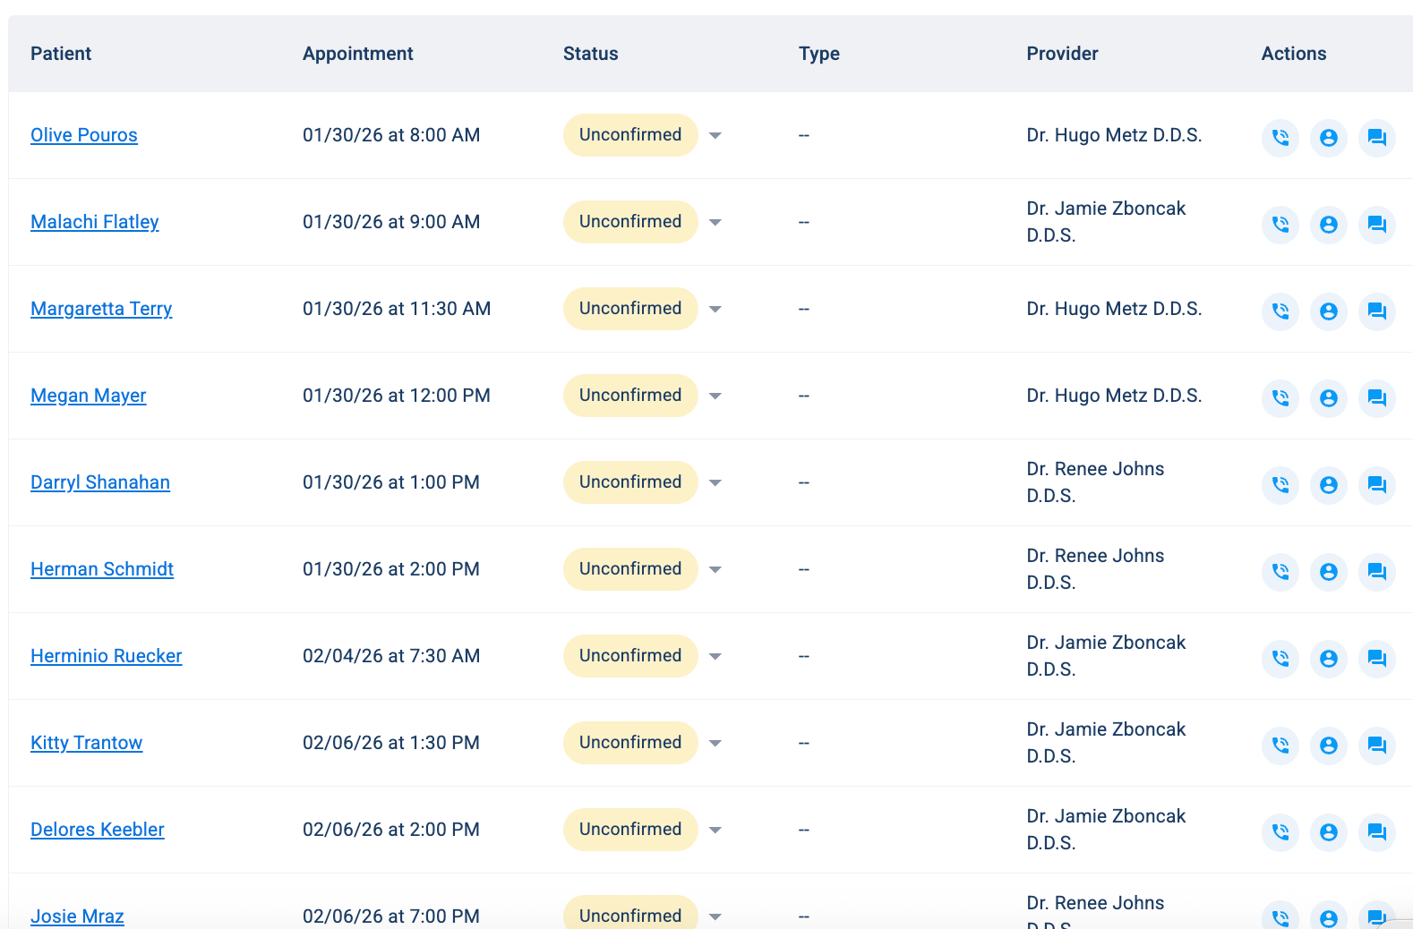This screenshot has width=1413, height=929.
Task: Open the chat icon for Darryl Shanahan
Action: click(x=1377, y=485)
